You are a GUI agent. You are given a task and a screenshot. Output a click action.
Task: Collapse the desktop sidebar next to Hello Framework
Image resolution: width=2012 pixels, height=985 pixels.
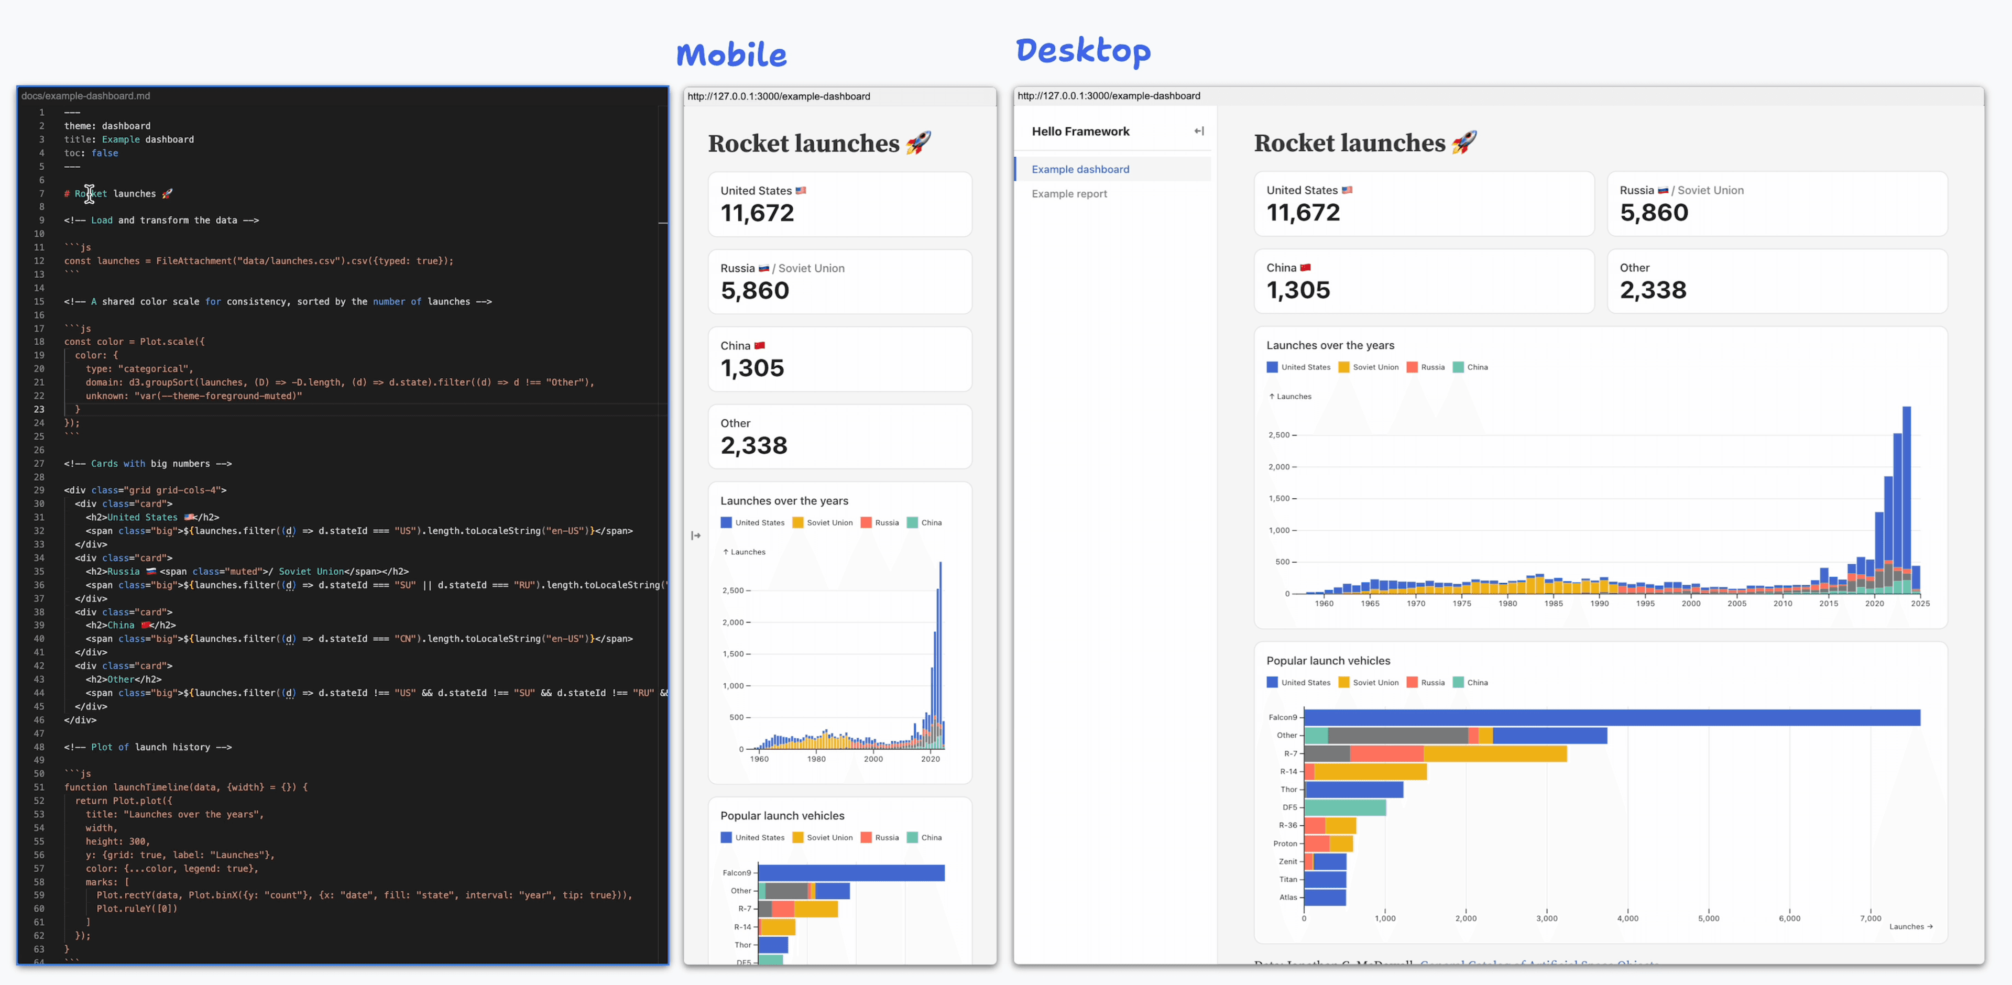point(1199,131)
